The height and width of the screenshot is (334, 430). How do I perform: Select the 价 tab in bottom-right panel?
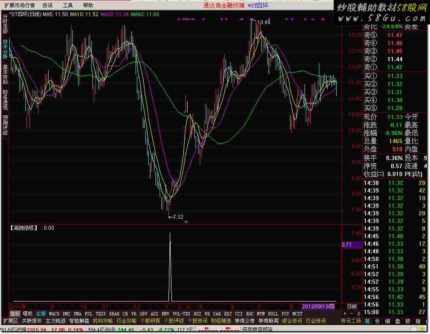coord(377,321)
